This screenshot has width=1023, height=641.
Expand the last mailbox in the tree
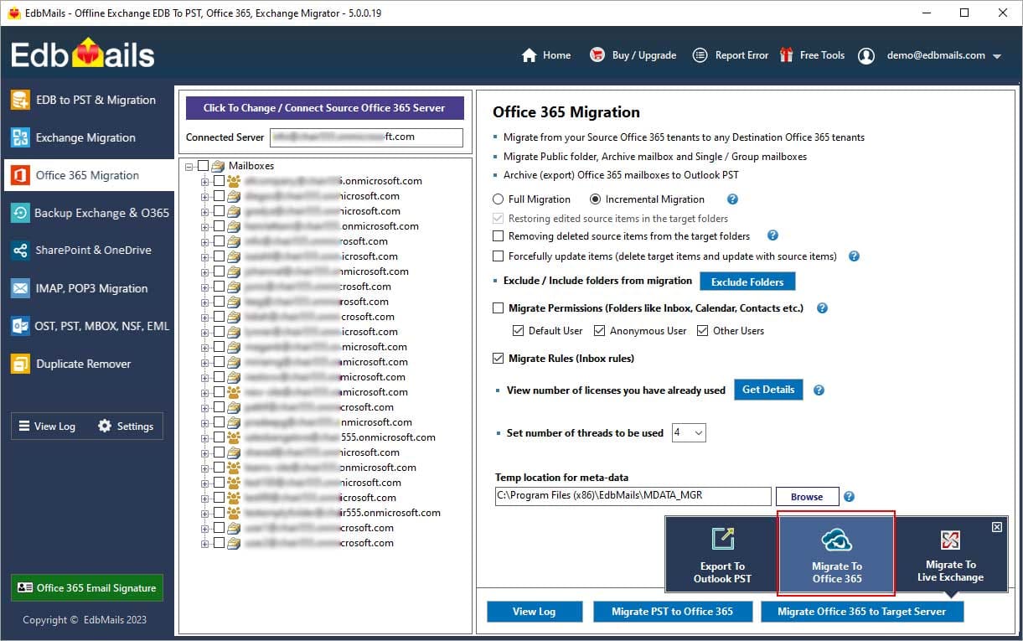205,543
